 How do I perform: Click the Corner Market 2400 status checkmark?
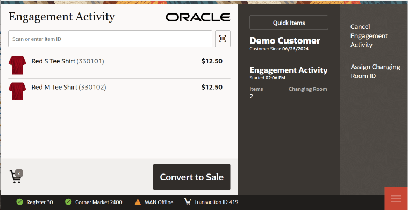point(68,202)
